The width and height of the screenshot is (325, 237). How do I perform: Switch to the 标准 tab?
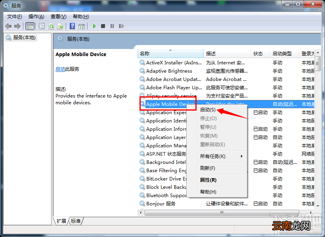click(x=76, y=221)
